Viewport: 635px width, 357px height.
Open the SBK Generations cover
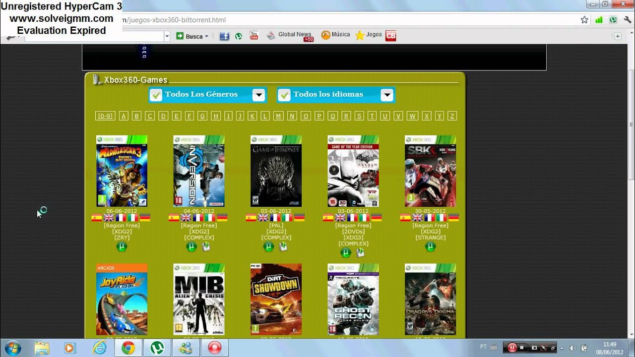[x=430, y=171]
